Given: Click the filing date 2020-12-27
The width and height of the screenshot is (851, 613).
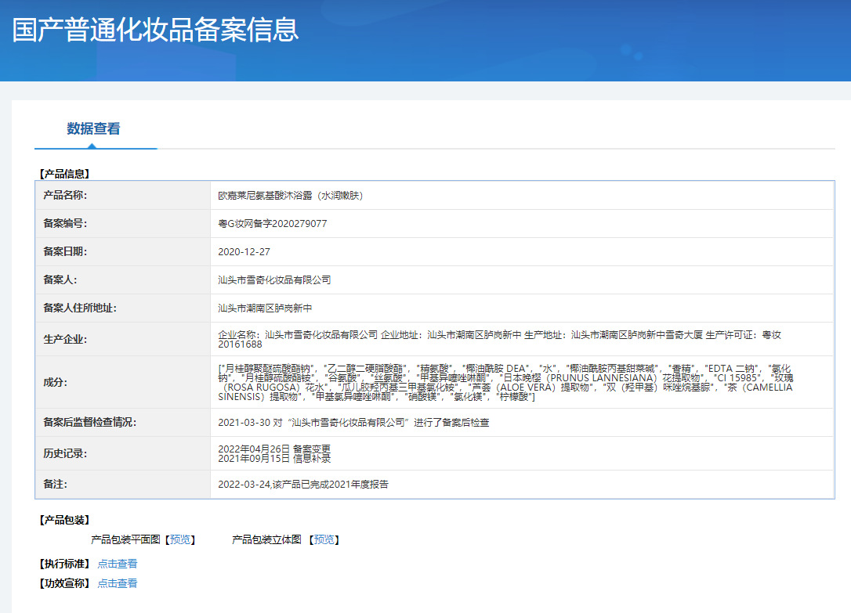Looking at the screenshot, I should coord(244,251).
